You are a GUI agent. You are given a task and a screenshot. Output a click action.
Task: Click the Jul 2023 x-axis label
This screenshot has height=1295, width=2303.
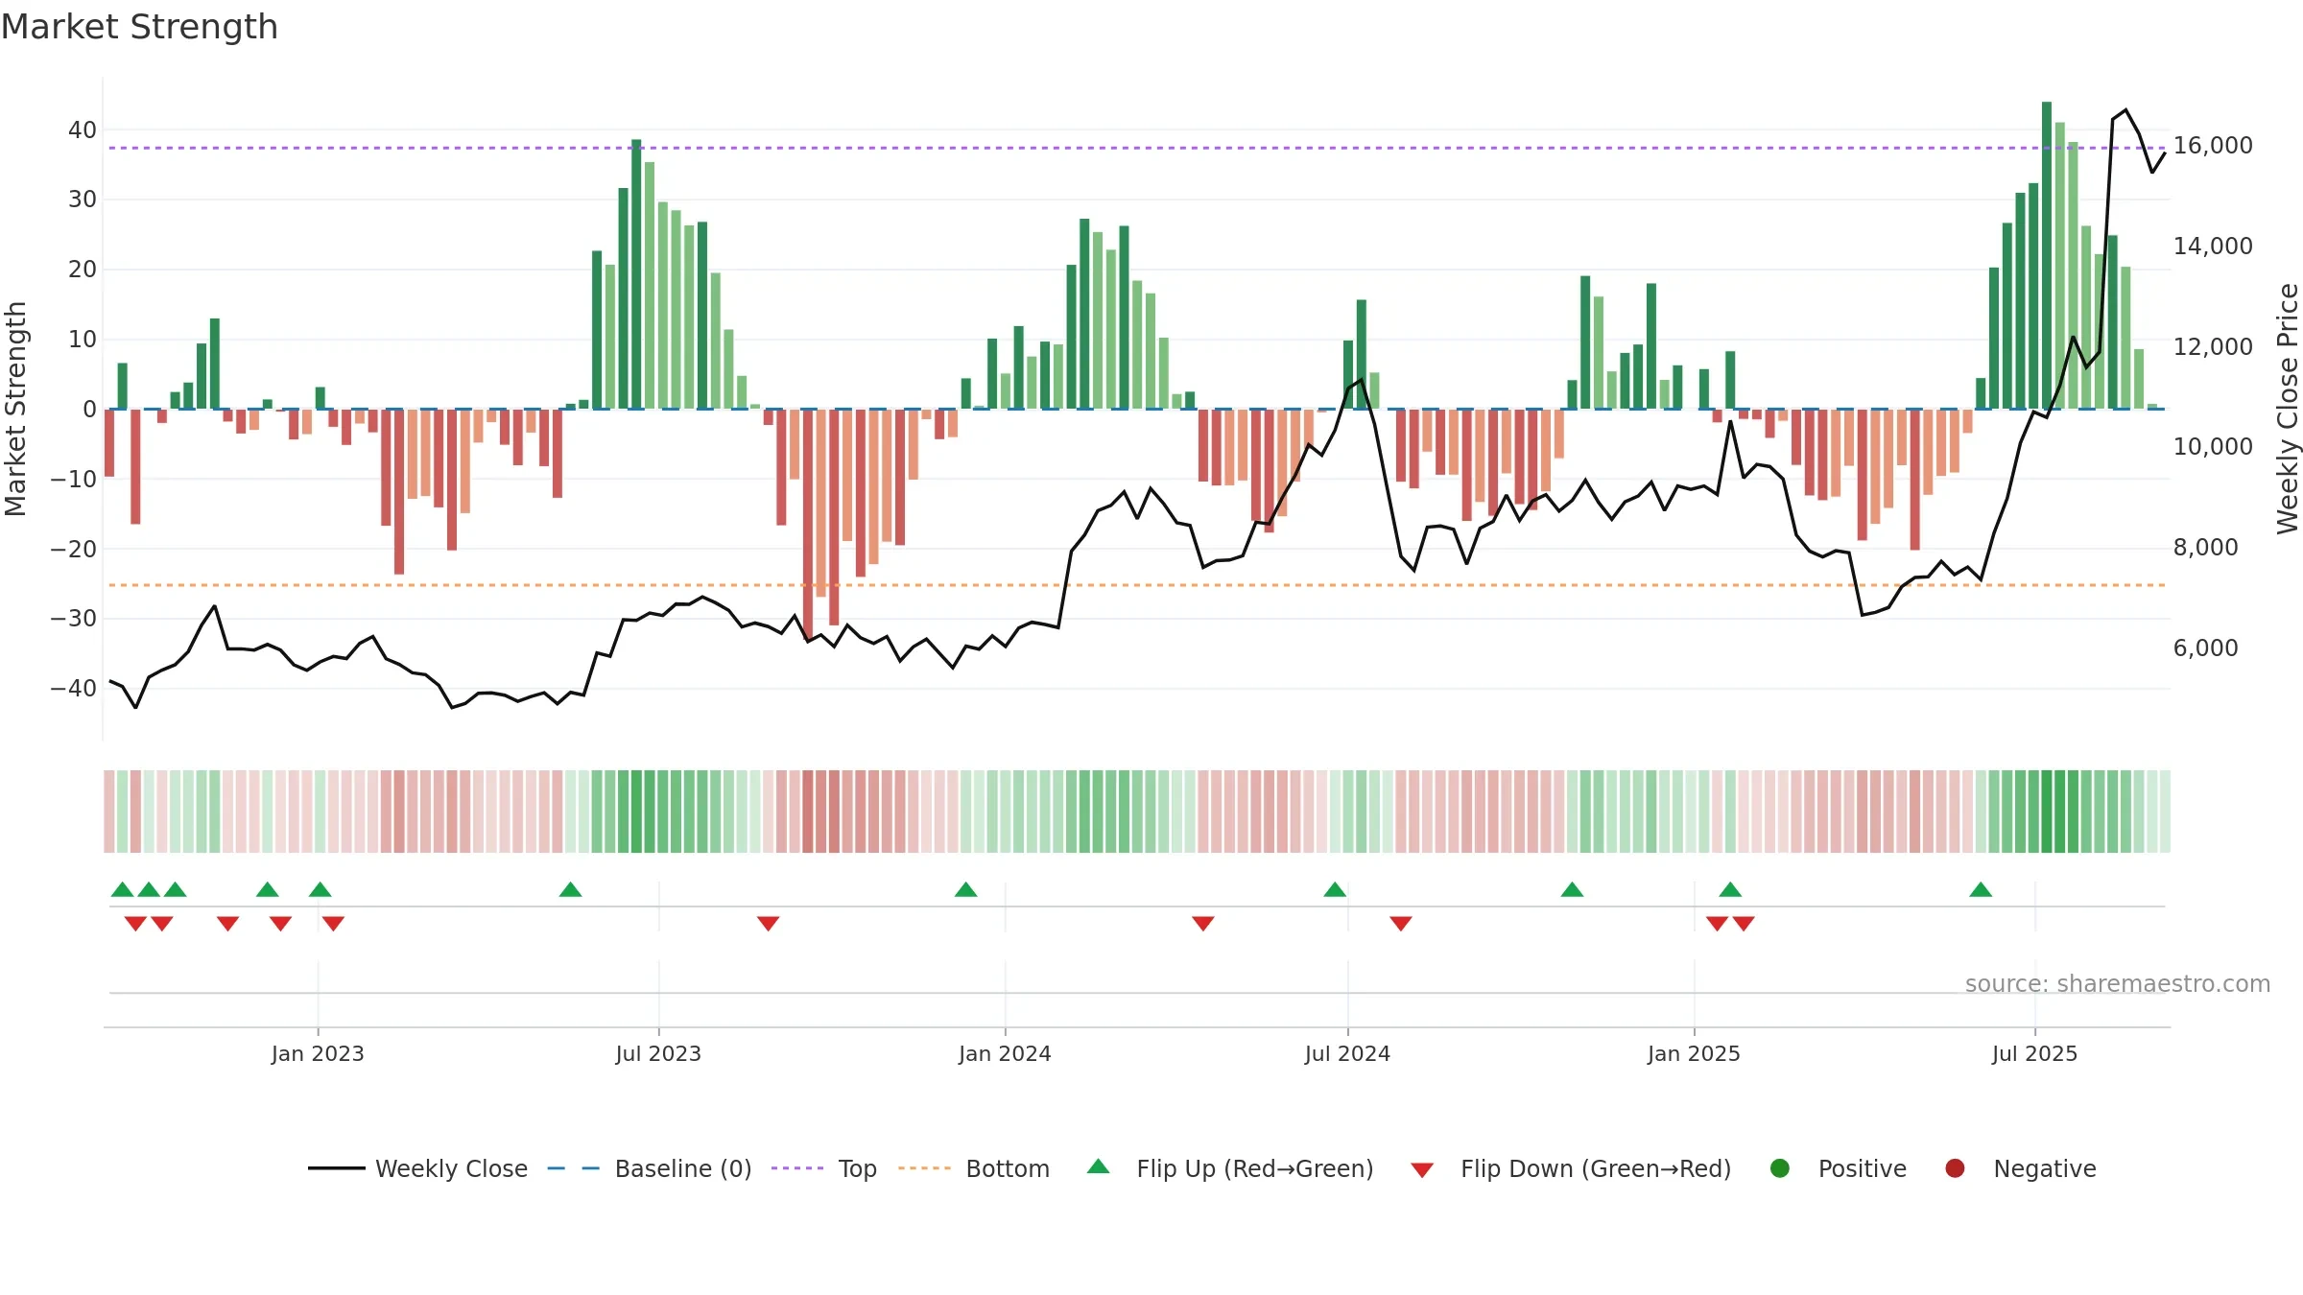[x=658, y=1053]
